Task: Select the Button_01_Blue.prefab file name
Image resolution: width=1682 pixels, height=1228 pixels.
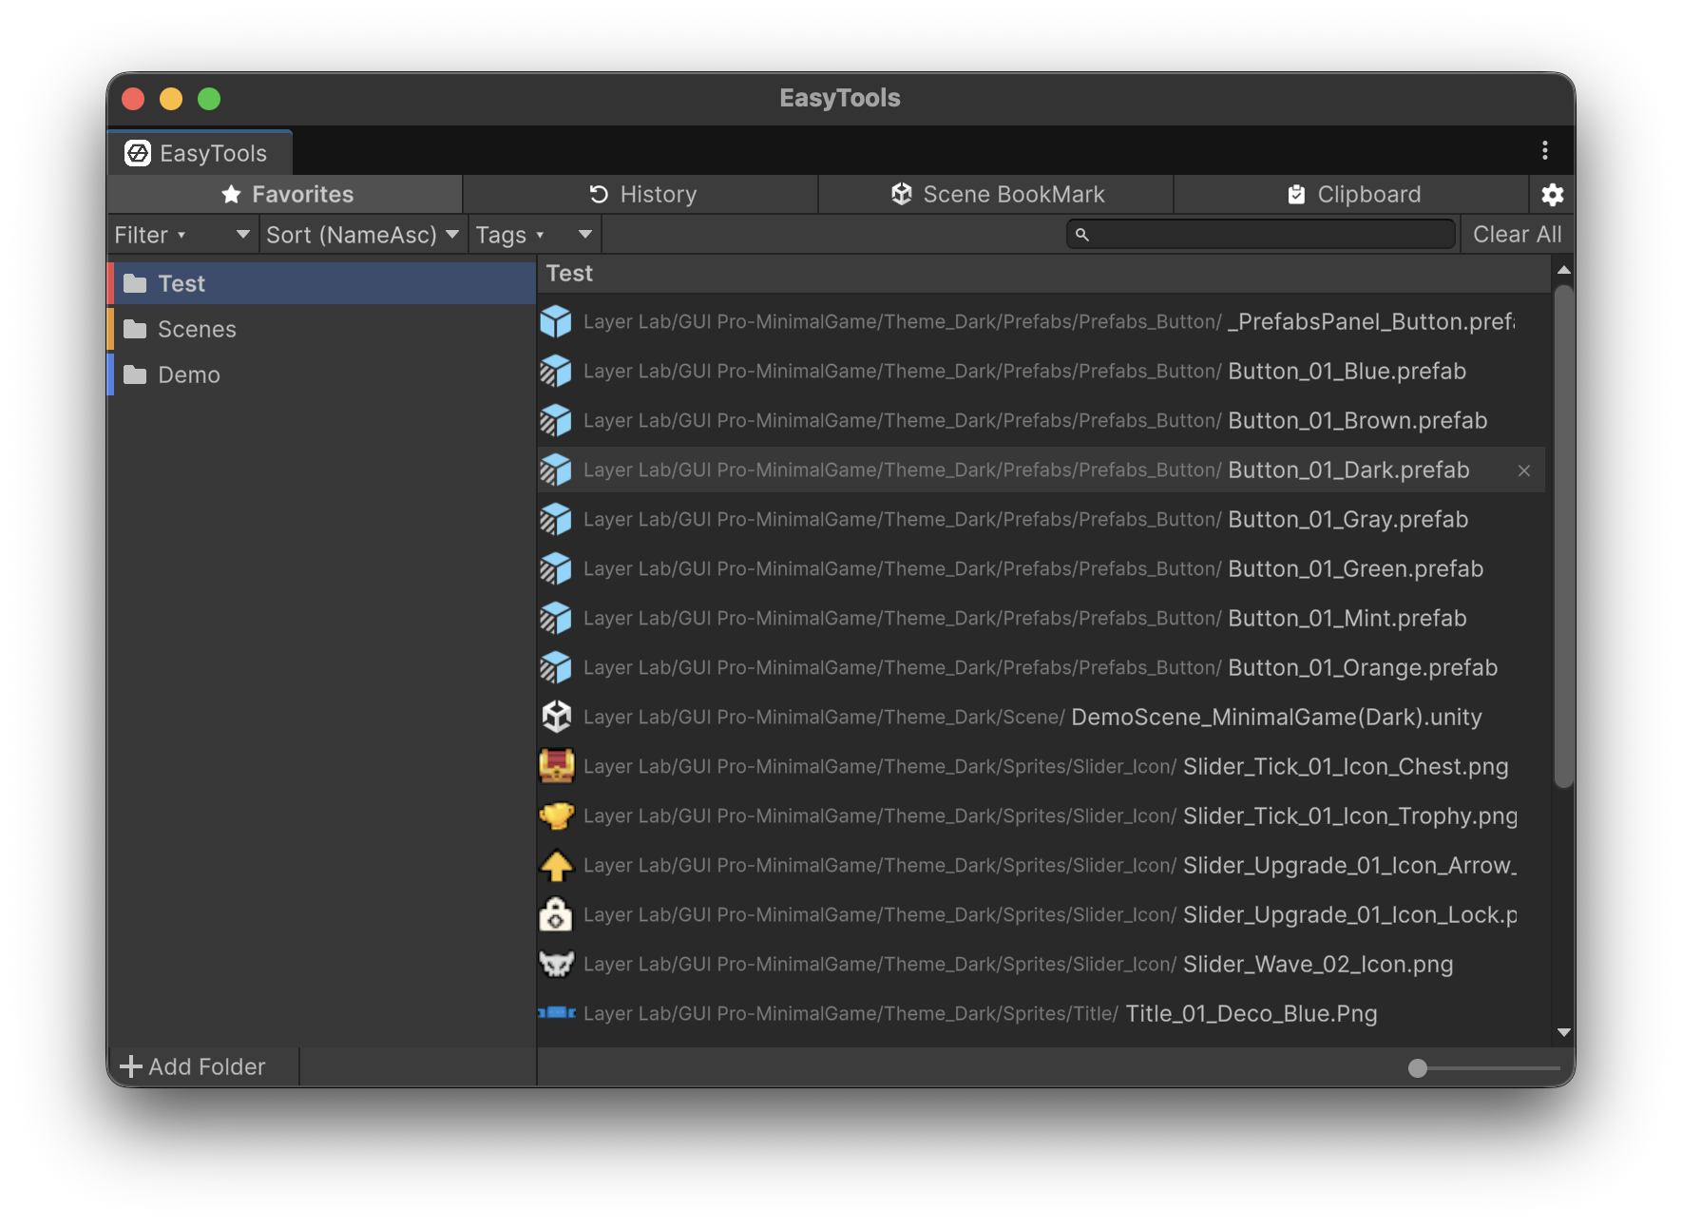Action: 1347,371
